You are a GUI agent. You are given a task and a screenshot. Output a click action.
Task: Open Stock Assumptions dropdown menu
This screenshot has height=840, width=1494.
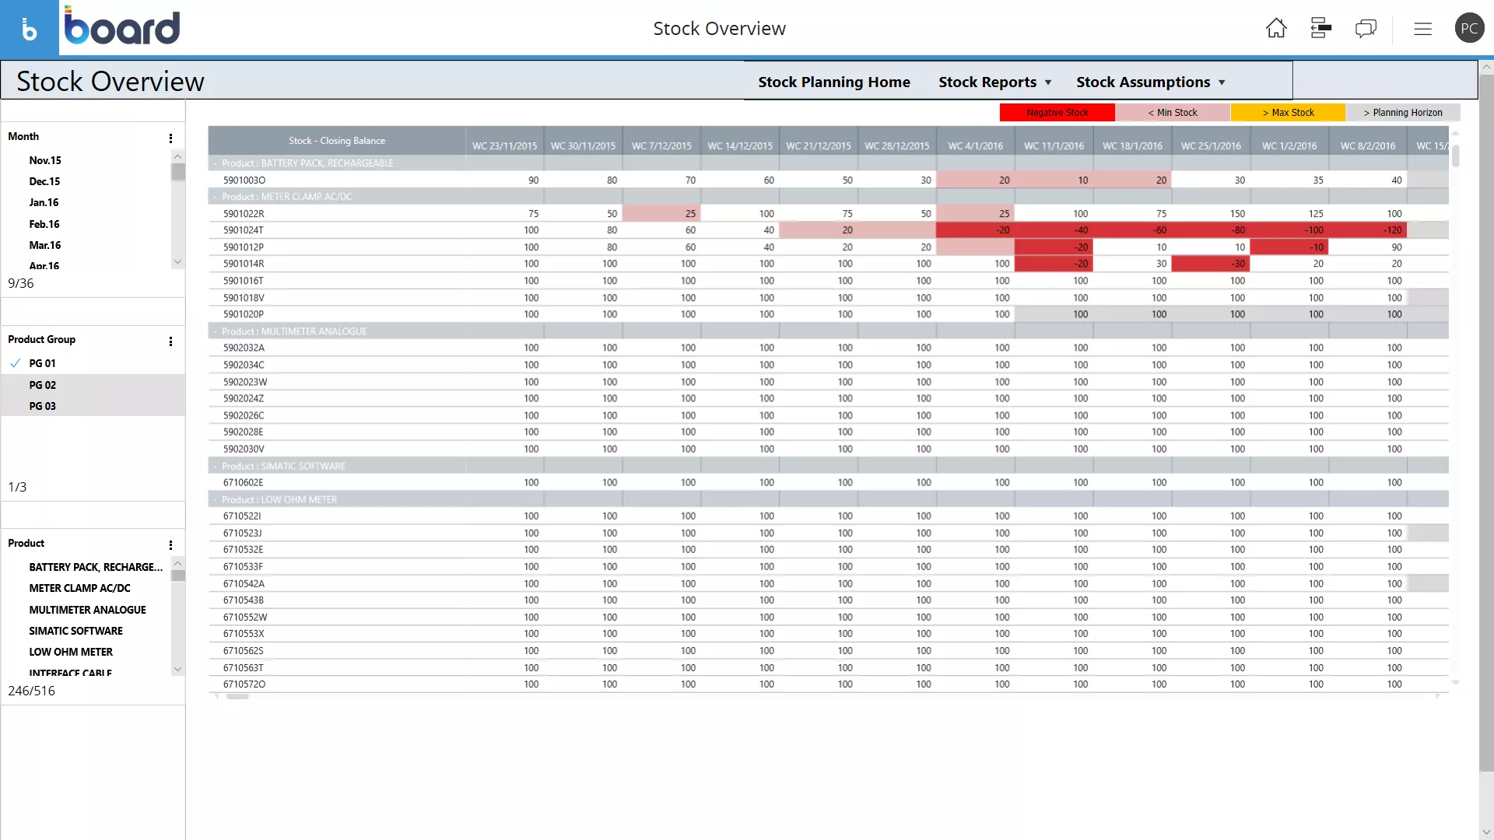pyautogui.click(x=1152, y=81)
